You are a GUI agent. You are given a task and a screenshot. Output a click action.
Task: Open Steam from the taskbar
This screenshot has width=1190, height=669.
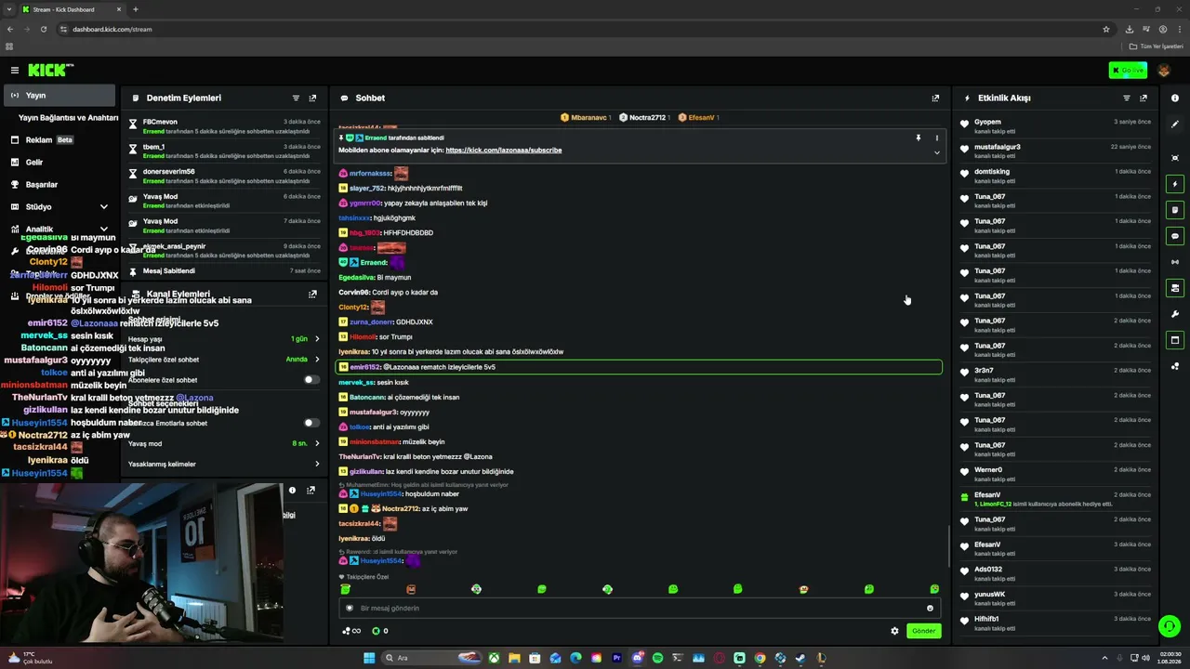coord(800,658)
